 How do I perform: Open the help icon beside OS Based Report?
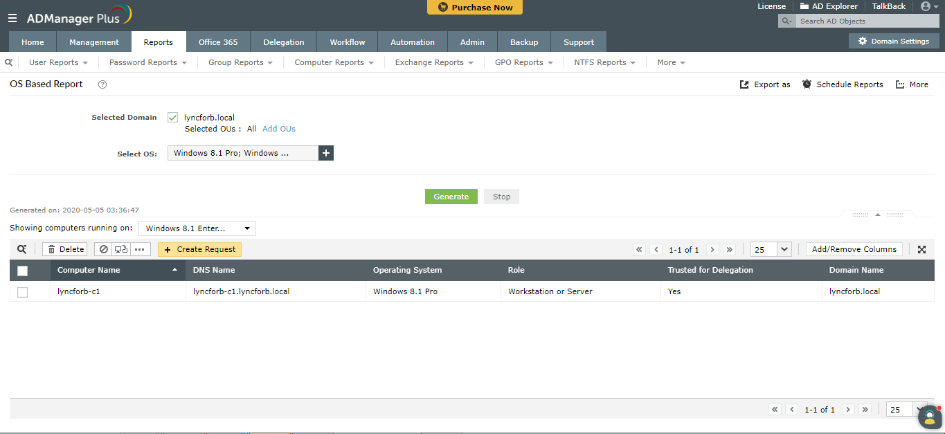point(102,84)
